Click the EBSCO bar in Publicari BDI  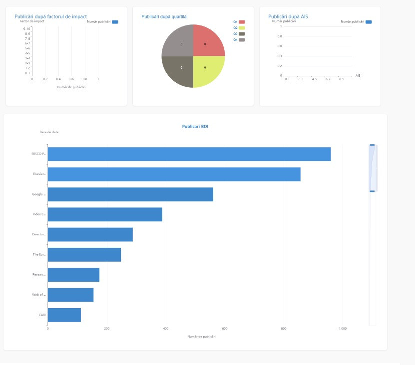pyautogui.click(x=189, y=154)
